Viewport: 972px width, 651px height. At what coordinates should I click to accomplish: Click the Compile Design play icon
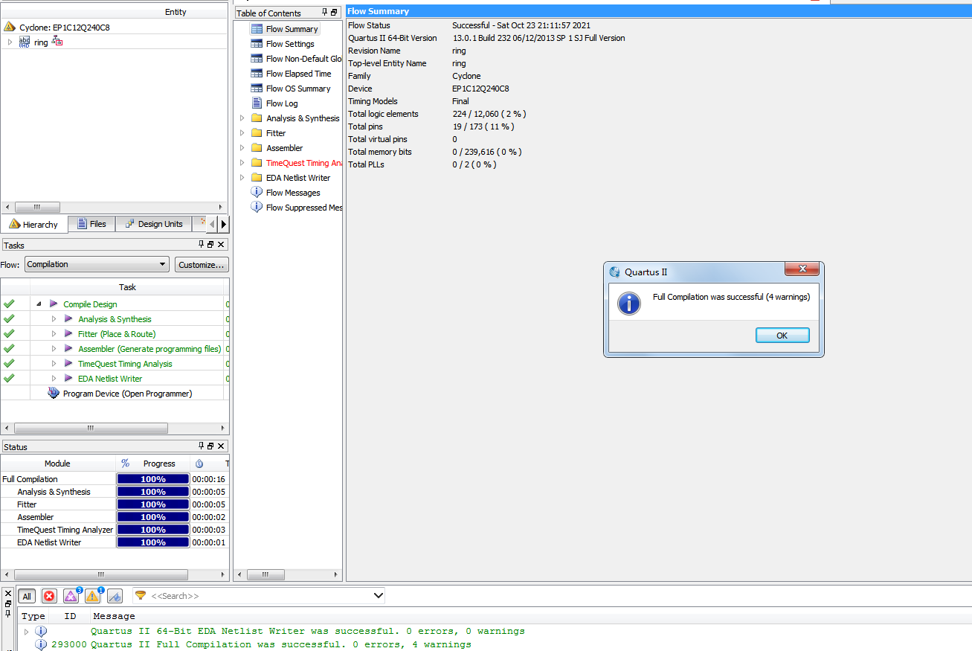click(54, 304)
